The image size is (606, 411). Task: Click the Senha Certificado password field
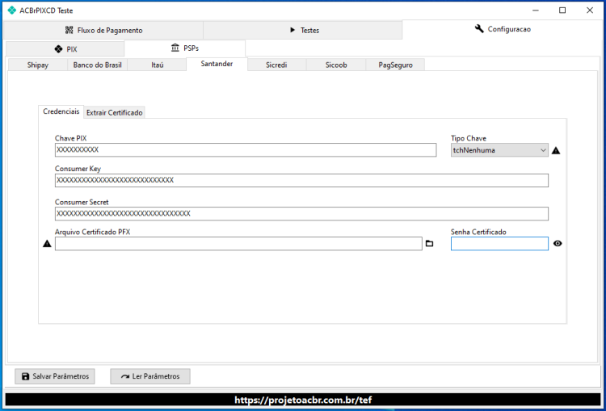[499, 243]
